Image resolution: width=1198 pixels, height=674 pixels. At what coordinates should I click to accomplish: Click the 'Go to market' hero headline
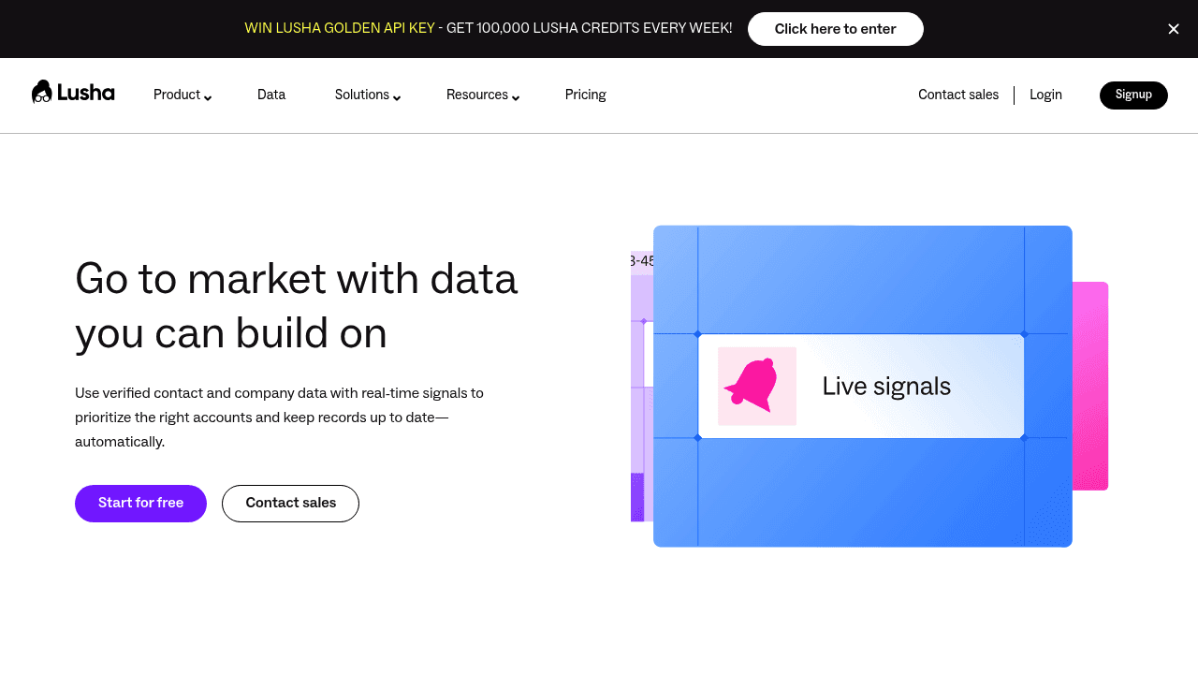(x=297, y=306)
